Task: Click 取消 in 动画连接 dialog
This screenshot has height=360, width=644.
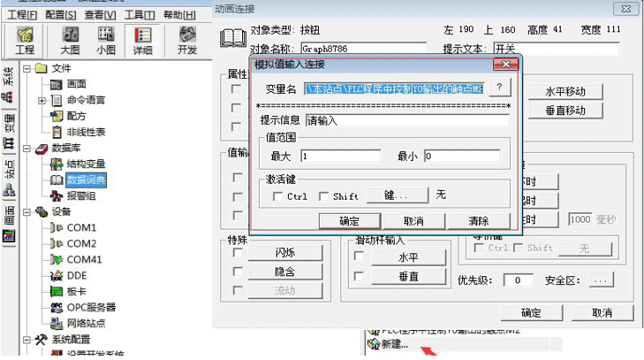Action: (x=602, y=313)
